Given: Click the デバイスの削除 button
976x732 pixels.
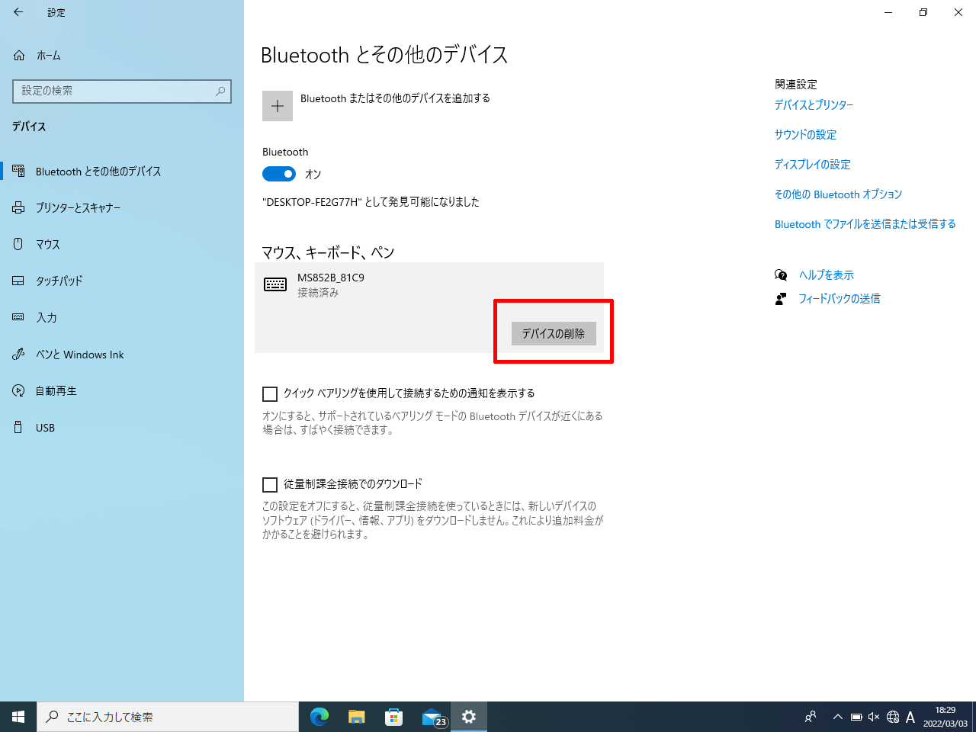Looking at the screenshot, I should tap(554, 333).
